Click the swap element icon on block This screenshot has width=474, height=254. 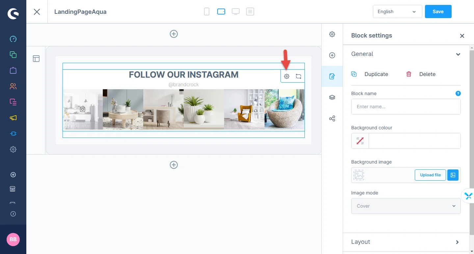[299, 76]
